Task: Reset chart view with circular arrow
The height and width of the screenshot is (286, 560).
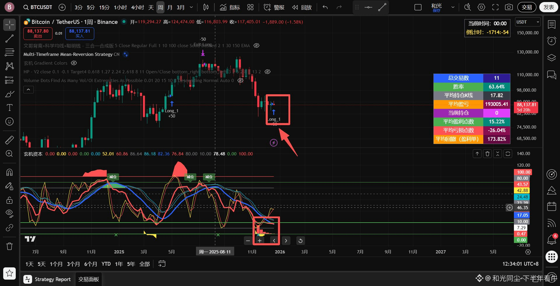Action: 300,241
